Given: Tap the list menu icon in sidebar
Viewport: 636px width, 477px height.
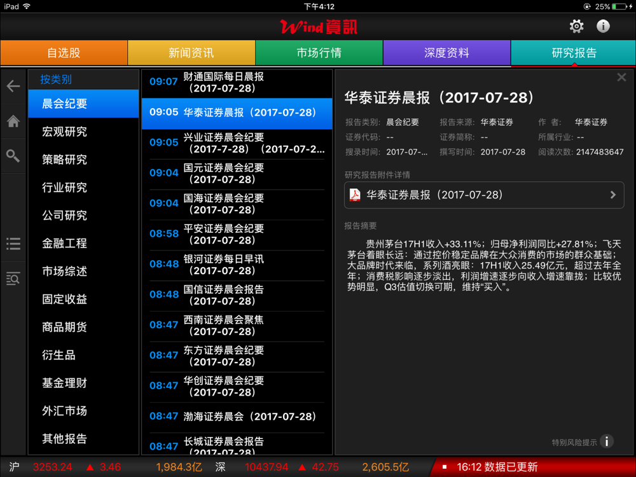Looking at the screenshot, I should (x=13, y=244).
